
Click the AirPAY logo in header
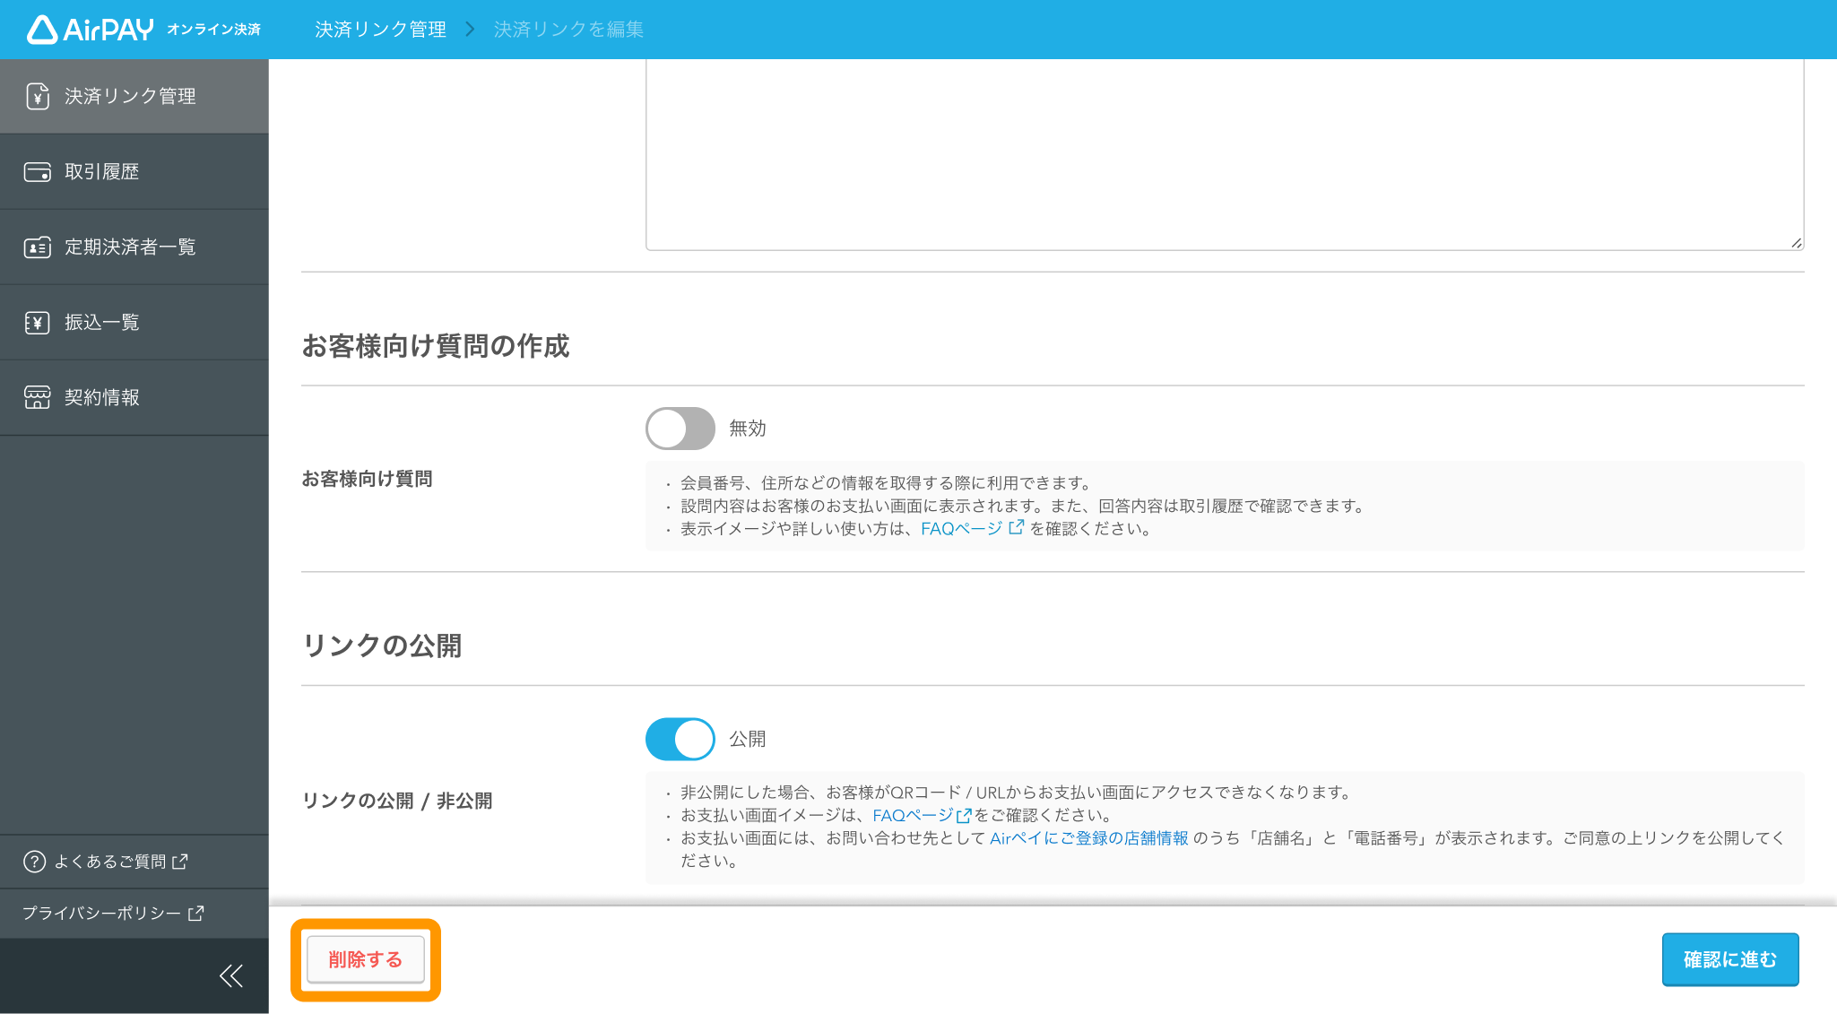point(91,30)
